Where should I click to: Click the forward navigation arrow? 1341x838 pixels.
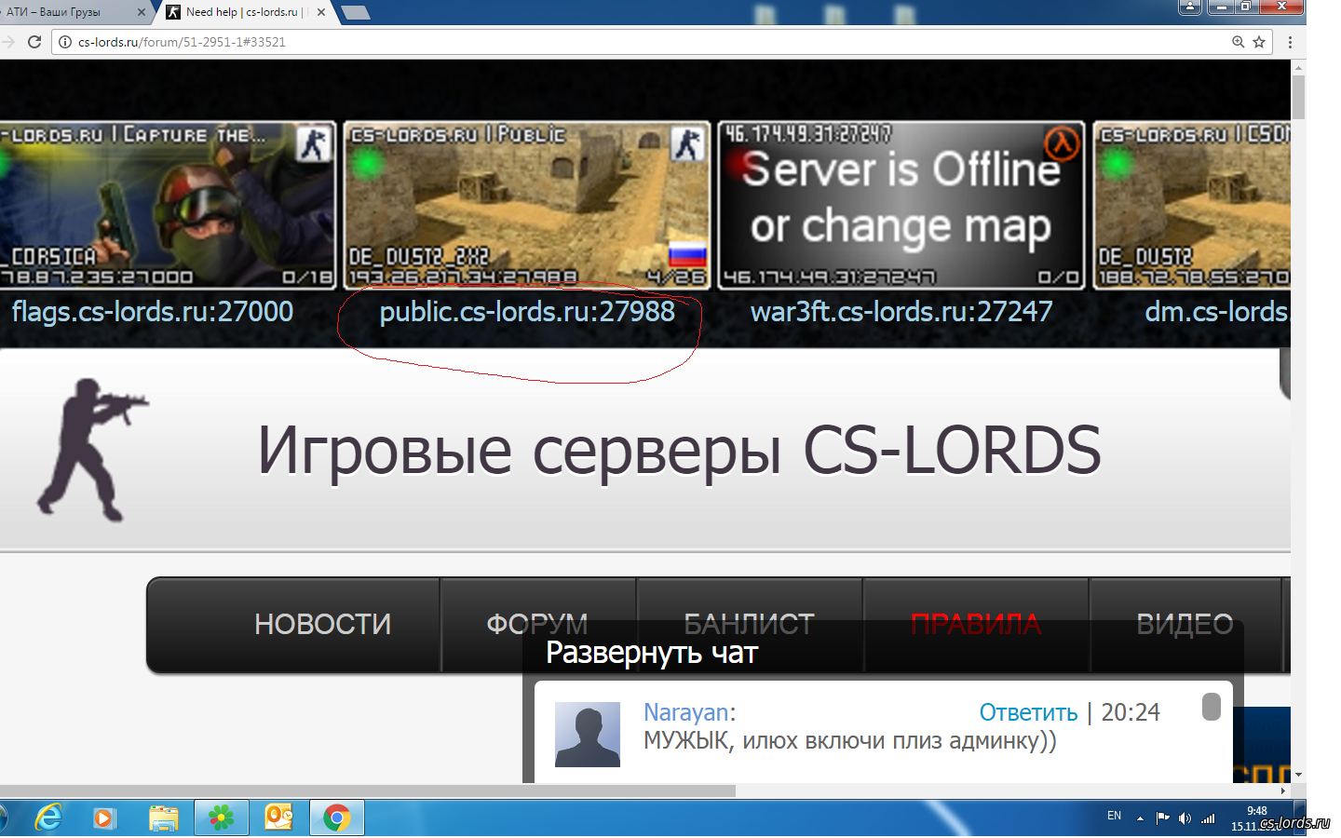point(8,42)
